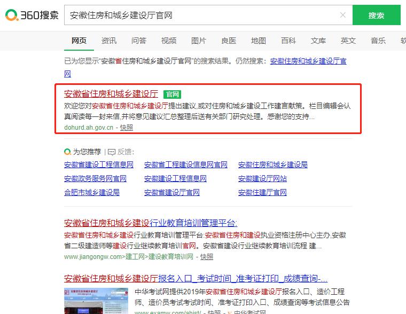406x314 pixels.
Task: Click the green 官网 badge
Action: 172,95
